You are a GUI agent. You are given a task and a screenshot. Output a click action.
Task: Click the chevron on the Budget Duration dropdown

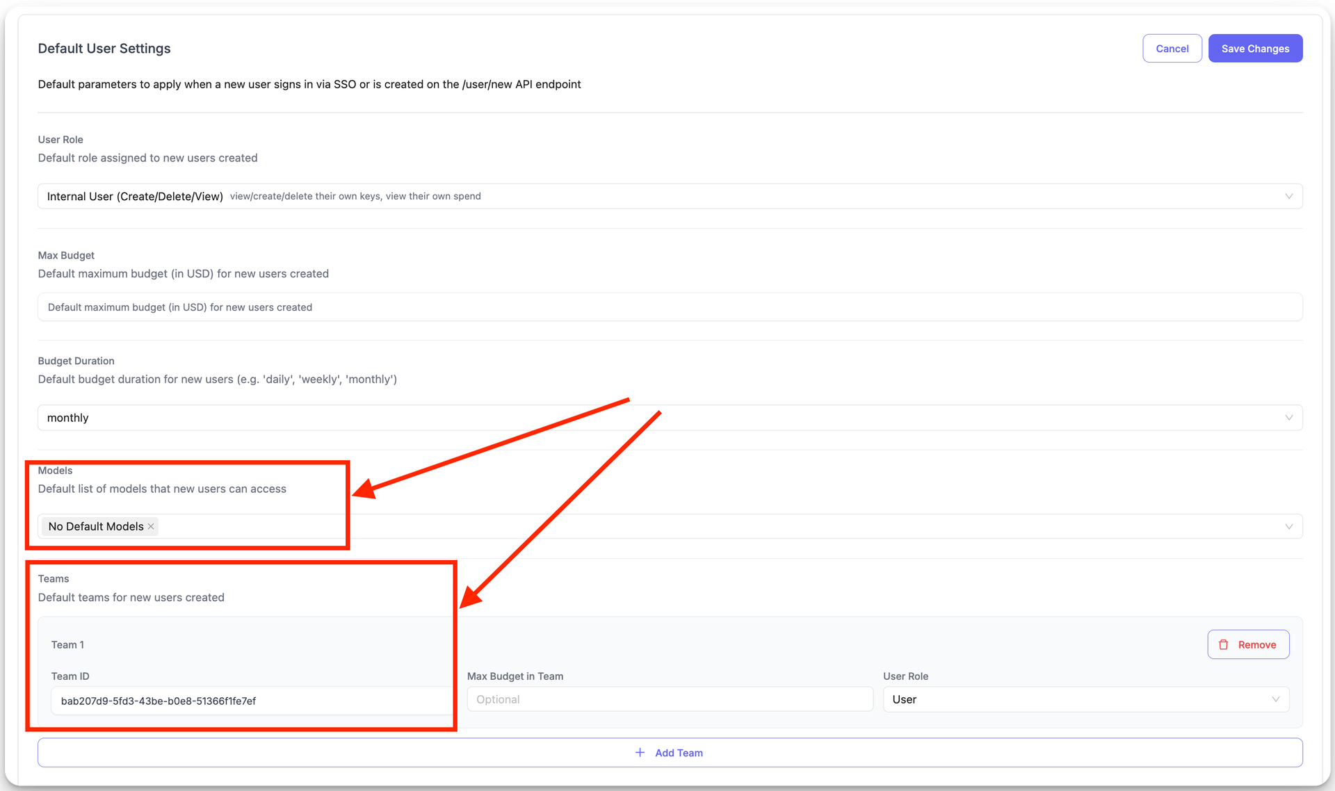click(1288, 418)
